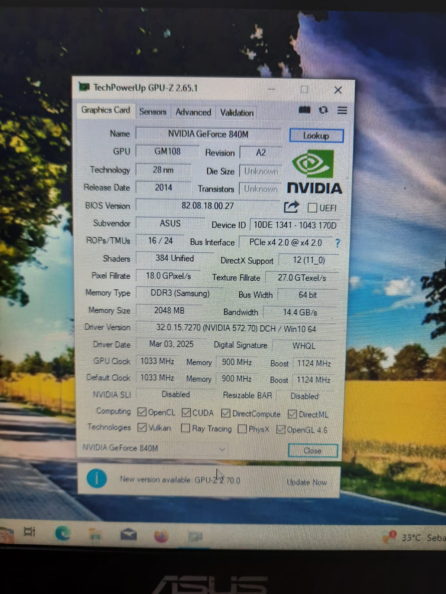Click the Device ID value 10DE 1341
Image resolution: width=446 pixels, height=594 pixels.
click(x=295, y=225)
